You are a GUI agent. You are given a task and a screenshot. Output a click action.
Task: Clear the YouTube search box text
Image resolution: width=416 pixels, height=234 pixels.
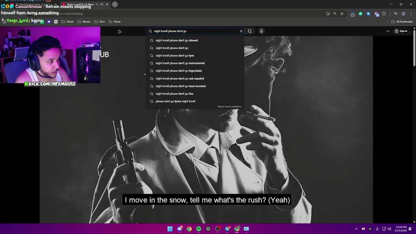click(241, 31)
